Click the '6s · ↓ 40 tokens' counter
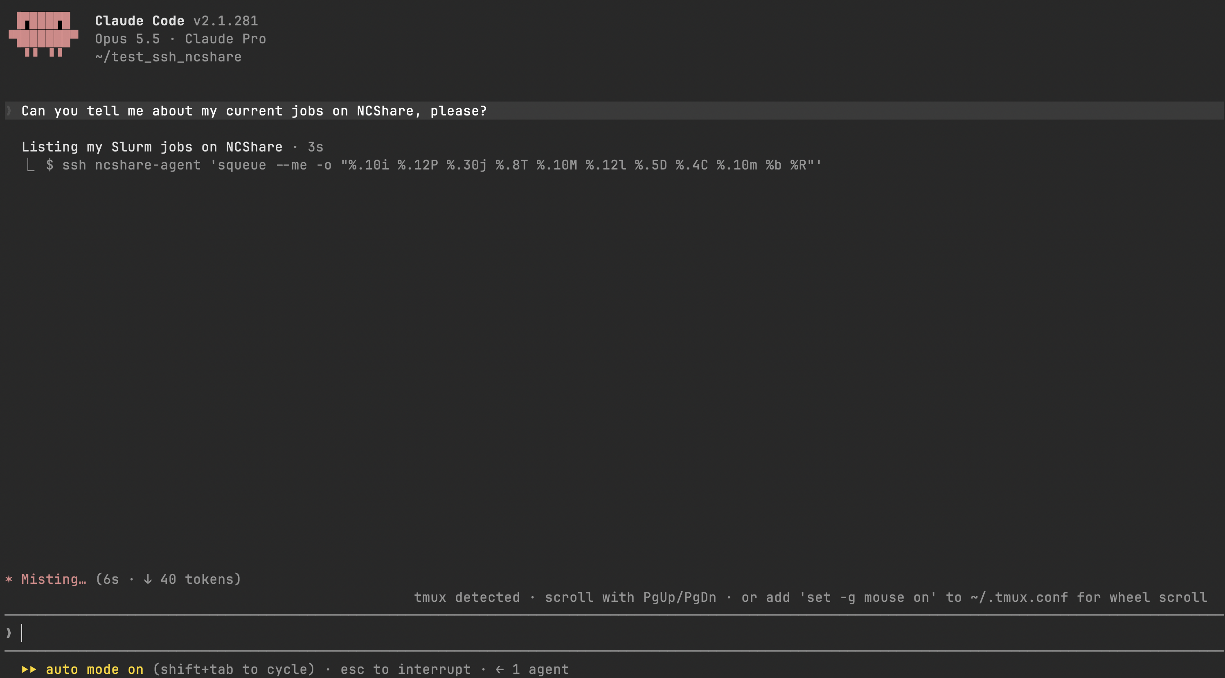 [x=168, y=579]
